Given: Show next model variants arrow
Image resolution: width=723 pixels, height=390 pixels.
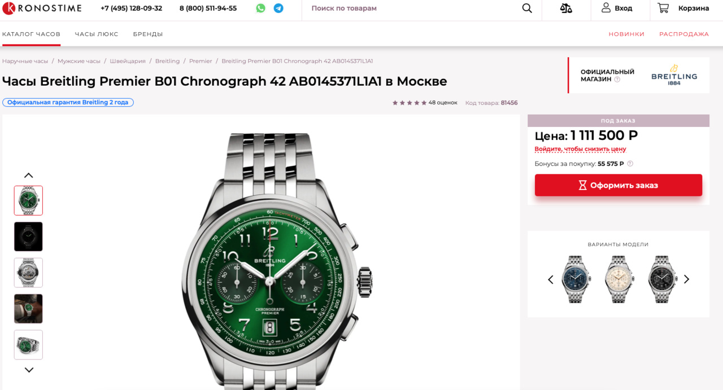Looking at the screenshot, I should point(687,279).
